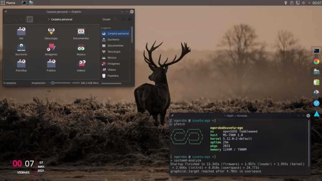Viewport: 322px width, 181px height.
Task: Click the Plasma application launcher grid icon
Action: 3,3
